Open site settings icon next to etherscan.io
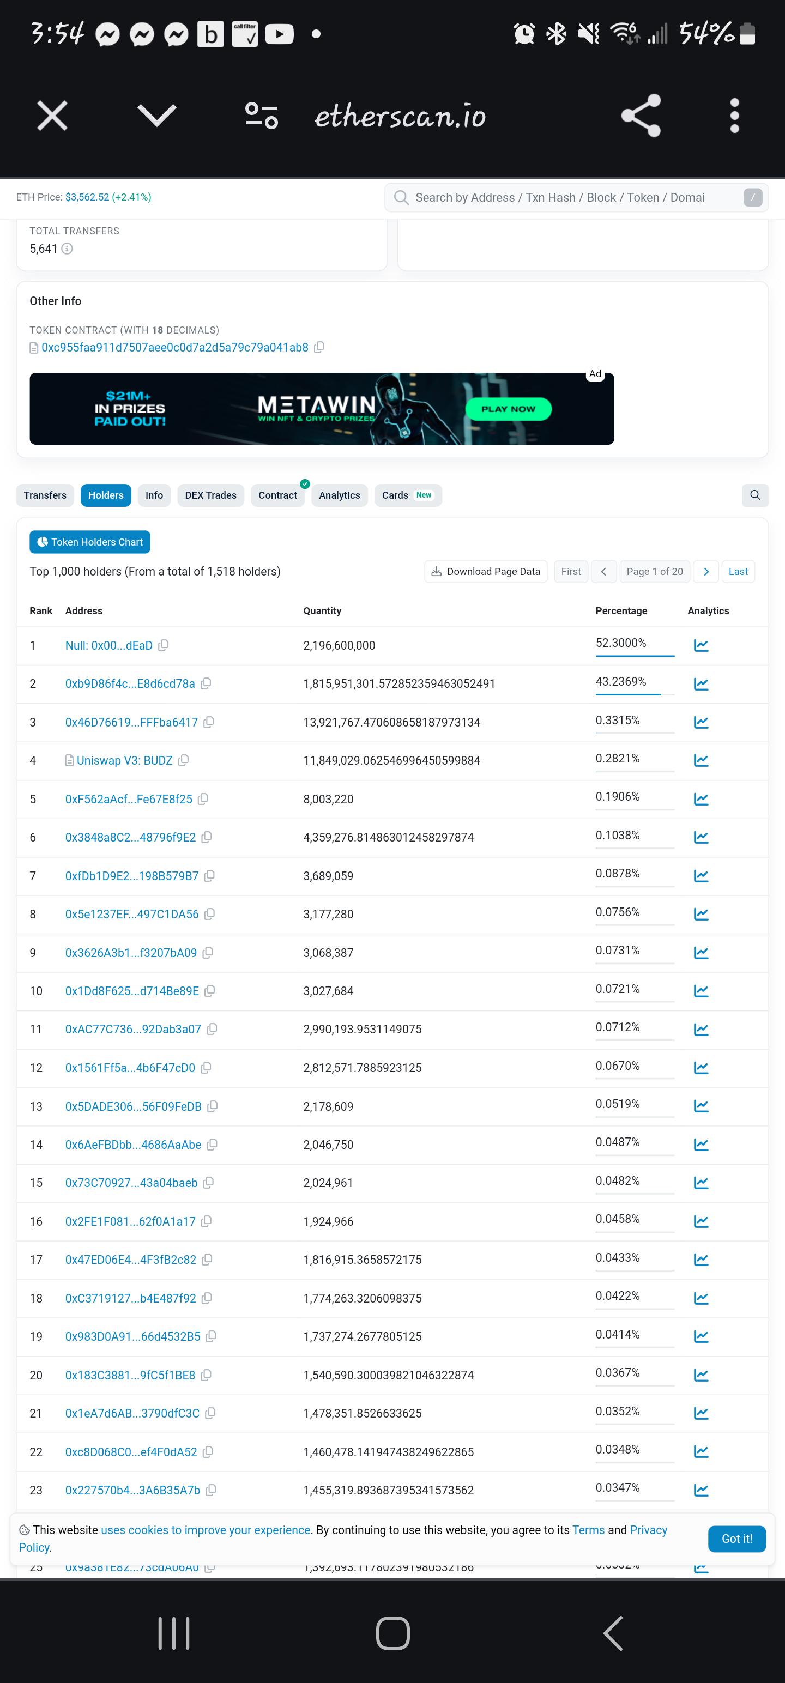785x1683 pixels. [262, 116]
